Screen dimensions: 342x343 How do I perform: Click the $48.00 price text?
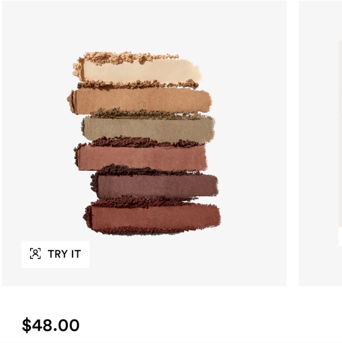point(51,325)
